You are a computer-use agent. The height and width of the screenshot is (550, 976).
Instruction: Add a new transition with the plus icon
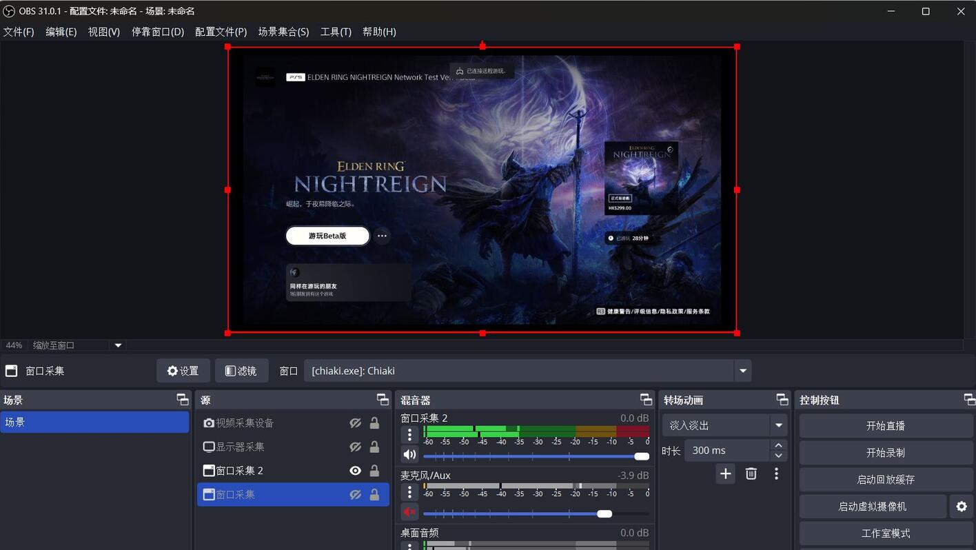tap(725, 473)
